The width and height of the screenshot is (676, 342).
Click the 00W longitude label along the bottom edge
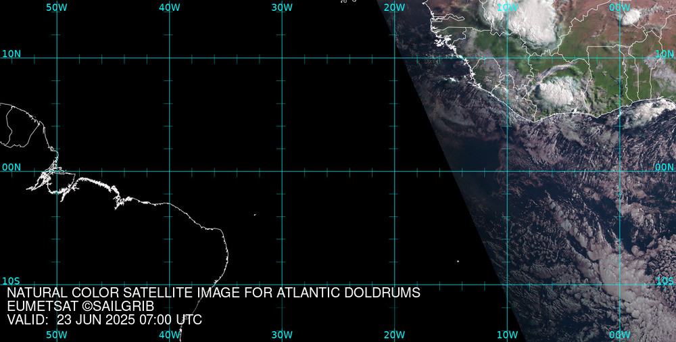pos(620,335)
